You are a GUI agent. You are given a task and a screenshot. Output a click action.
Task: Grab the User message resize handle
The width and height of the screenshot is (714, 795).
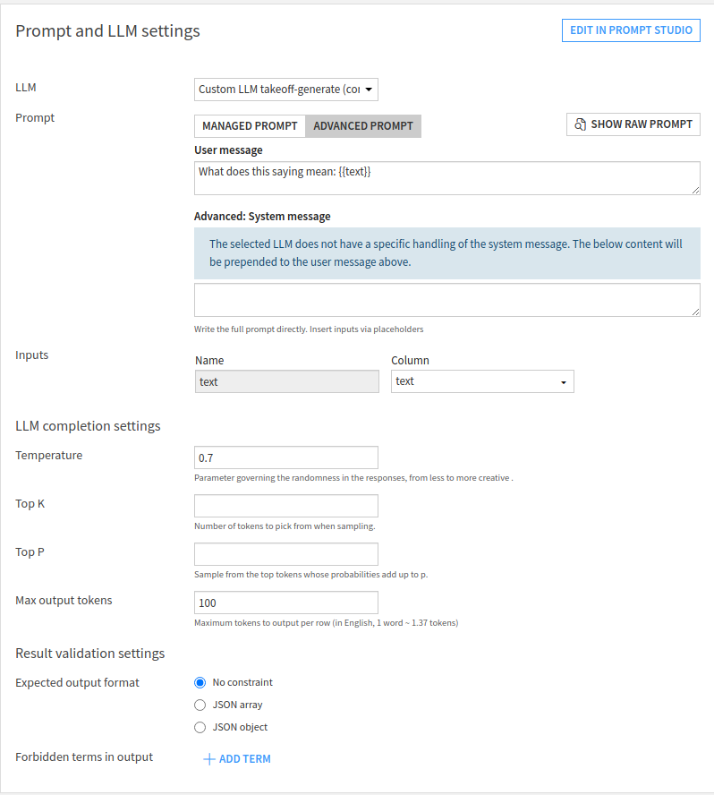click(x=695, y=190)
